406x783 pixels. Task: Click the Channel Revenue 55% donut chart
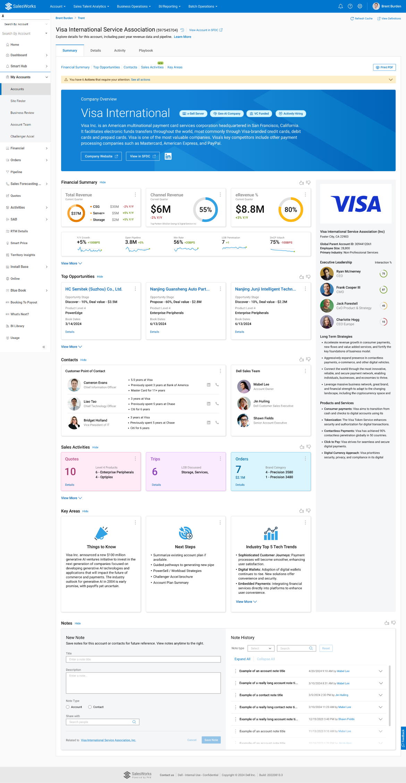[x=205, y=209]
